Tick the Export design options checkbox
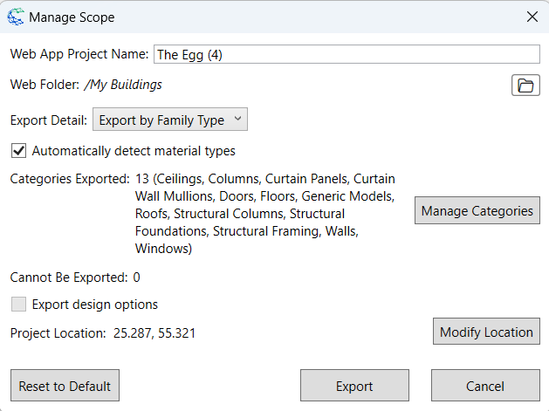 [x=18, y=305]
